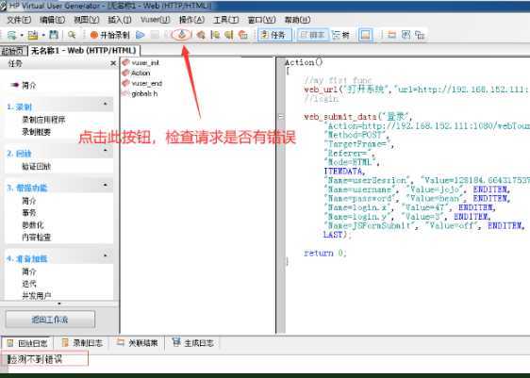Viewport: 530px width, 378px height.
Task: Open the 操作(A) menu
Action: point(191,20)
